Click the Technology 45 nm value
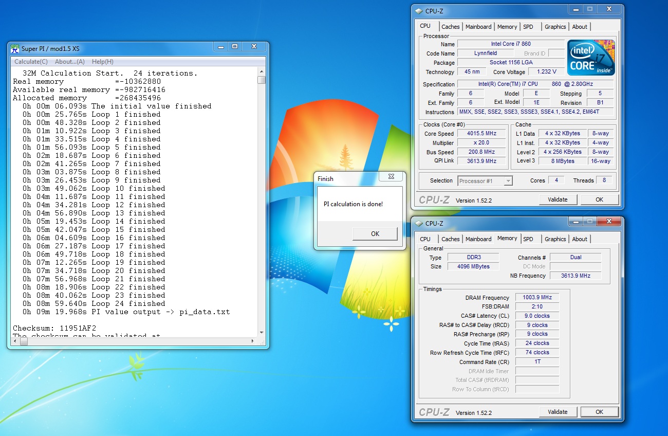The width and height of the screenshot is (668, 436). tap(471, 72)
